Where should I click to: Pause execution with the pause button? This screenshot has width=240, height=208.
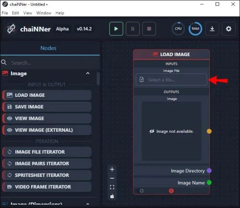click(x=132, y=29)
